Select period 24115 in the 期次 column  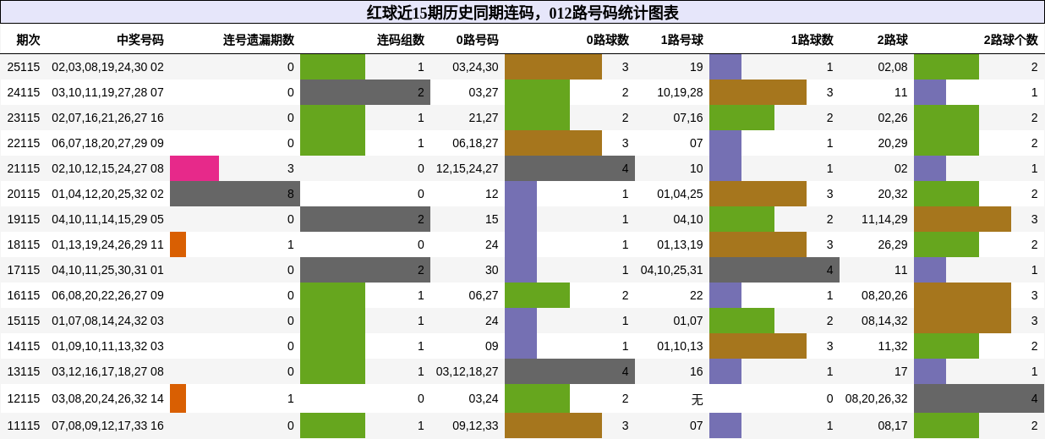click(x=24, y=92)
